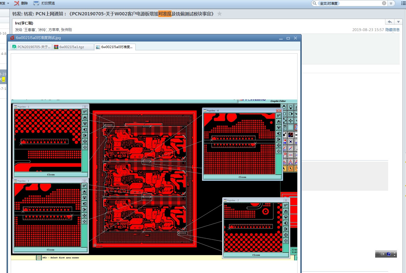Reply using the arrow button in header

pos(390,22)
